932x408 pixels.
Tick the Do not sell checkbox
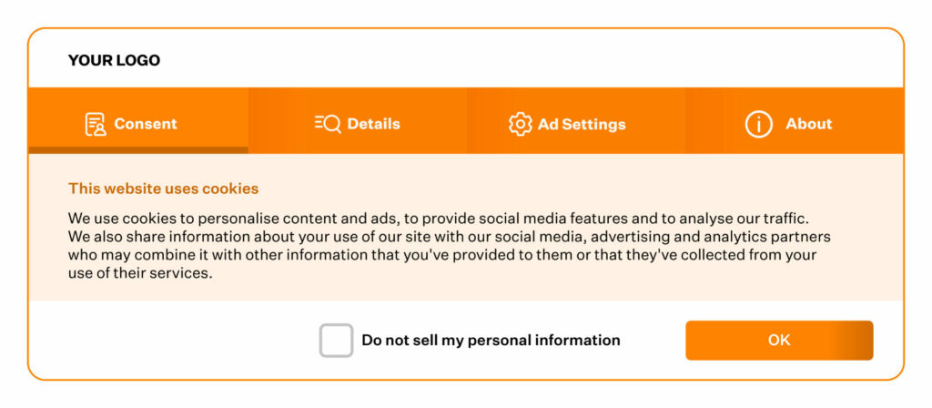(337, 341)
